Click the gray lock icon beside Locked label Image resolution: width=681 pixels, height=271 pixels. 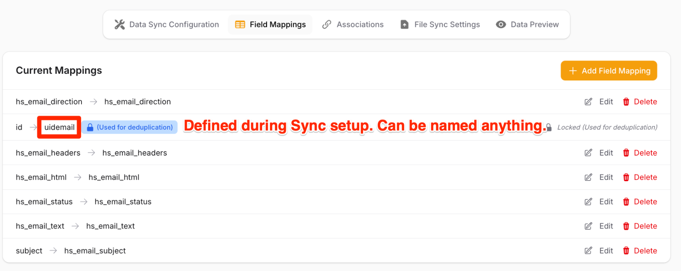pos(549,127)
